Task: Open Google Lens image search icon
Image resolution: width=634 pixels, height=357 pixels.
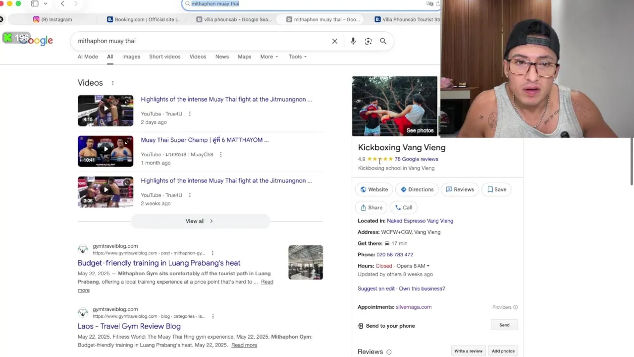Action: pyautogui.click(x=368, y=41)
